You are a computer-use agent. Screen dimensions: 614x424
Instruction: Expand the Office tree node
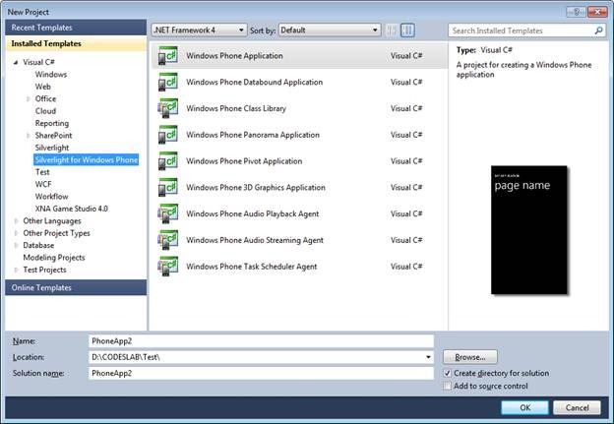tap(28, 98)
